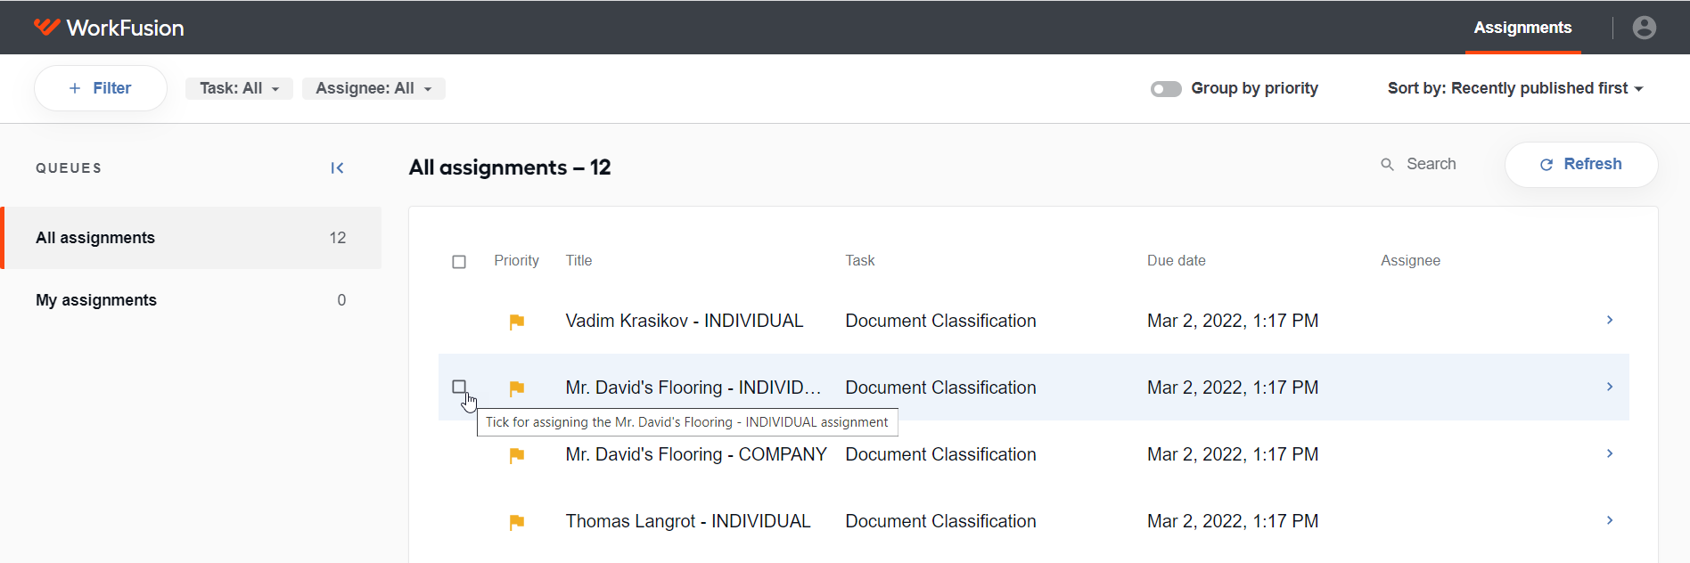Tick checkbox for Mr. David's Flooring INDIVIDUAL

tap(459, 387)
